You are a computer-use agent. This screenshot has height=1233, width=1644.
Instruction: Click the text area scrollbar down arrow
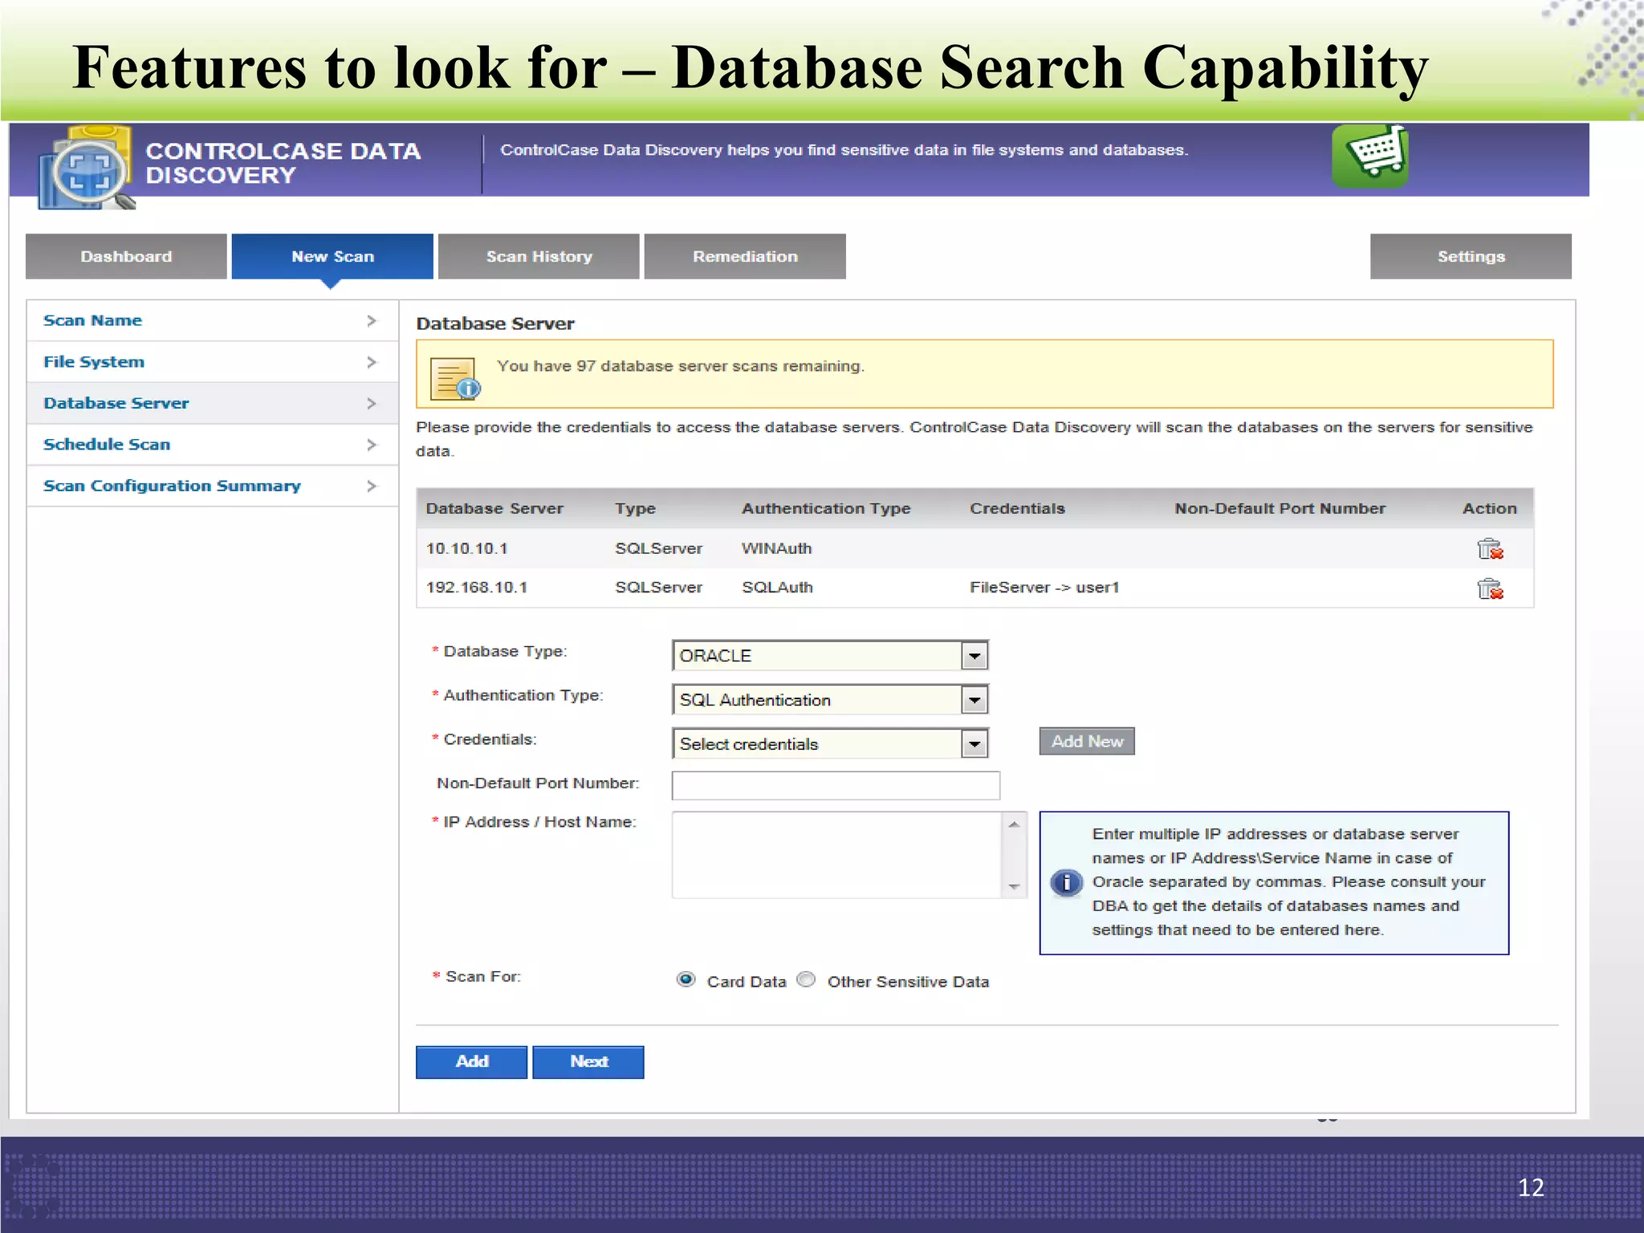[1014, 886]
